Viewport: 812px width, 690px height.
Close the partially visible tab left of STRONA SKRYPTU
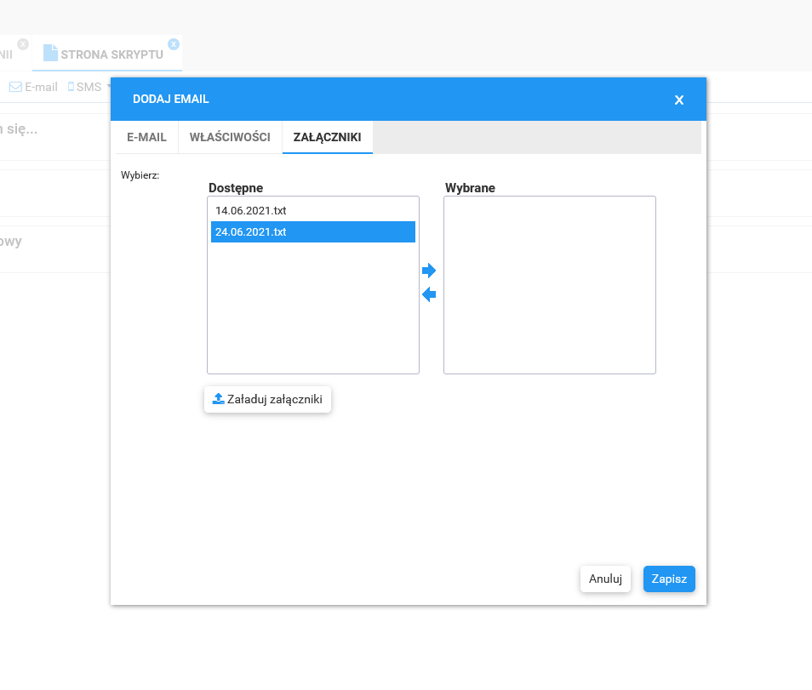point(23,43)
